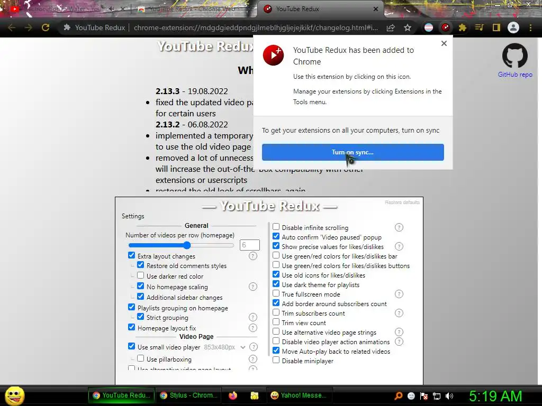Show help for No homepage scaling
The width and height of the screenshot is (542, 406).
253,287
